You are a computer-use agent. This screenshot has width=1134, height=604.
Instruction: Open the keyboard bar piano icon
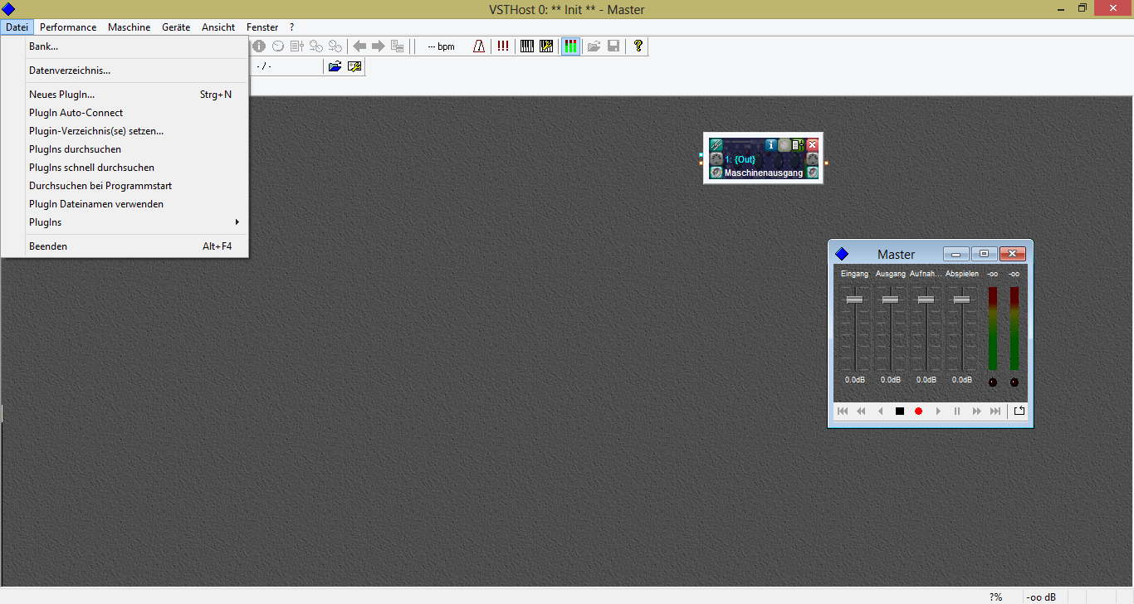pos(527,46)
